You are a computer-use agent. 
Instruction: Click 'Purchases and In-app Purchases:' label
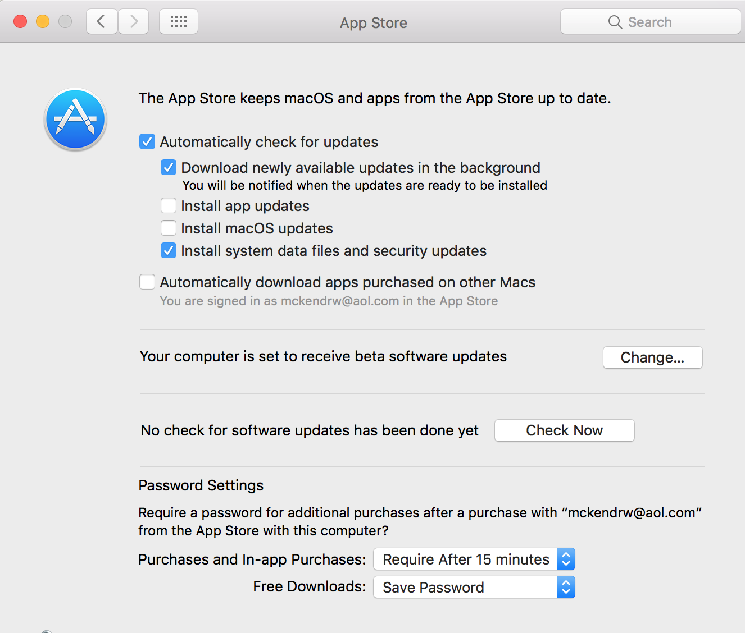click(252, 559)
